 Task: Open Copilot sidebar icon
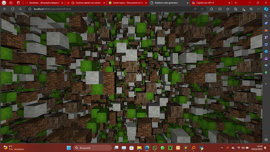[266, 9]
